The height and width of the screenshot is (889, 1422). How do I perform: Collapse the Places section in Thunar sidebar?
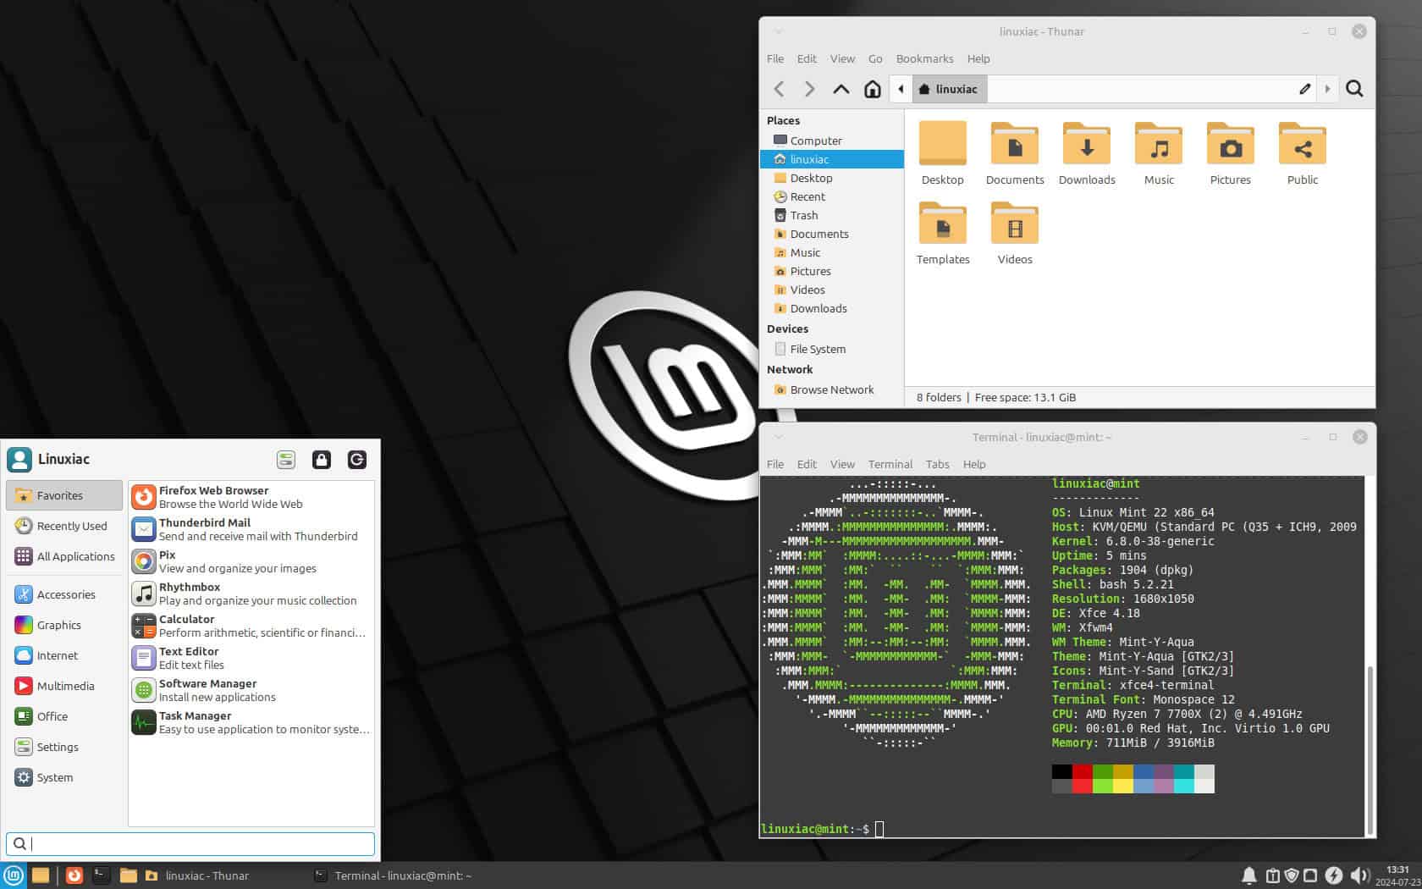coord(782,120)
